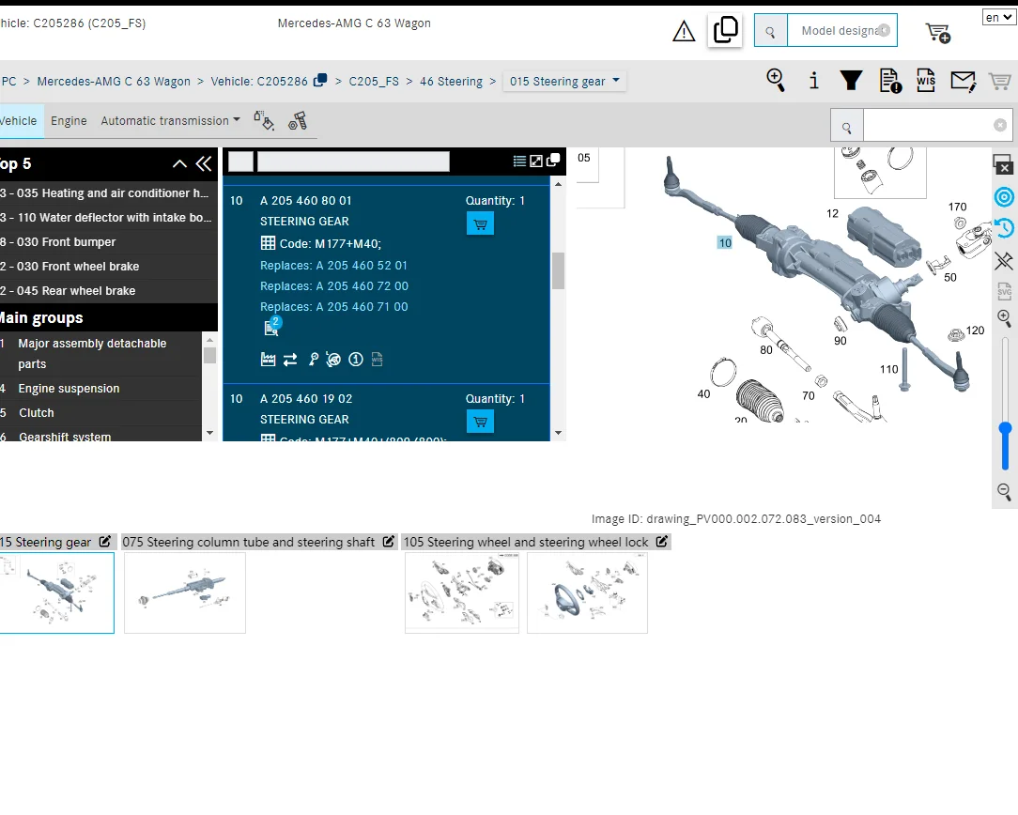Click the replacement swap arrows icon
1018x815 pixels.
[290, 360]
